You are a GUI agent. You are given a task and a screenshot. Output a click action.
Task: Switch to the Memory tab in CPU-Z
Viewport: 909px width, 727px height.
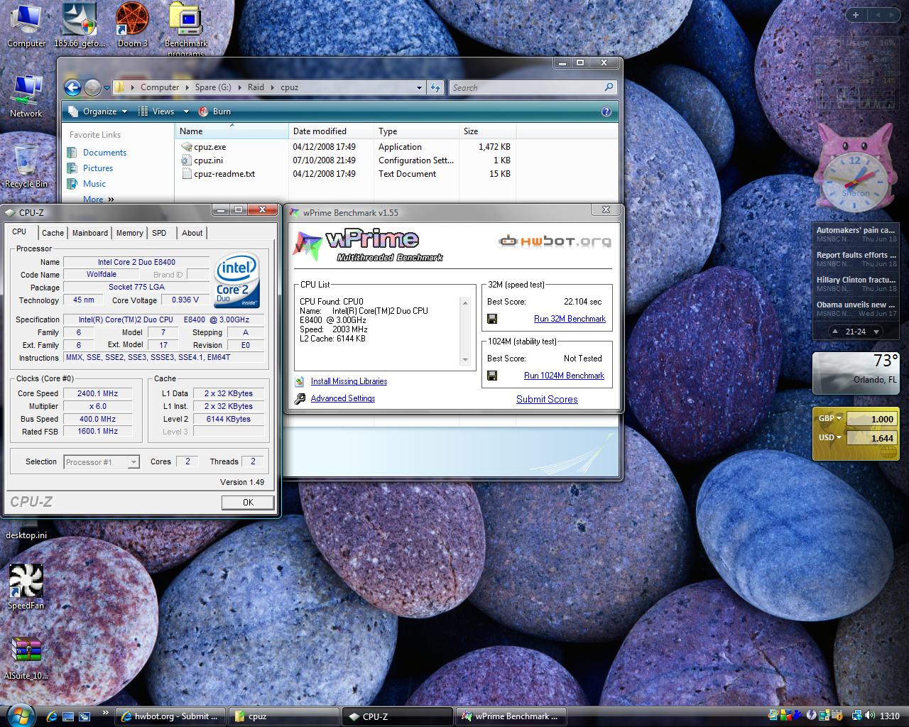pyautogui.click(x=130, y=233)
